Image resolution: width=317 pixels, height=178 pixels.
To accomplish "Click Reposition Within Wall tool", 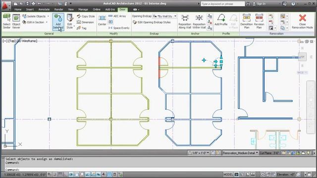I will pos(199,22).
